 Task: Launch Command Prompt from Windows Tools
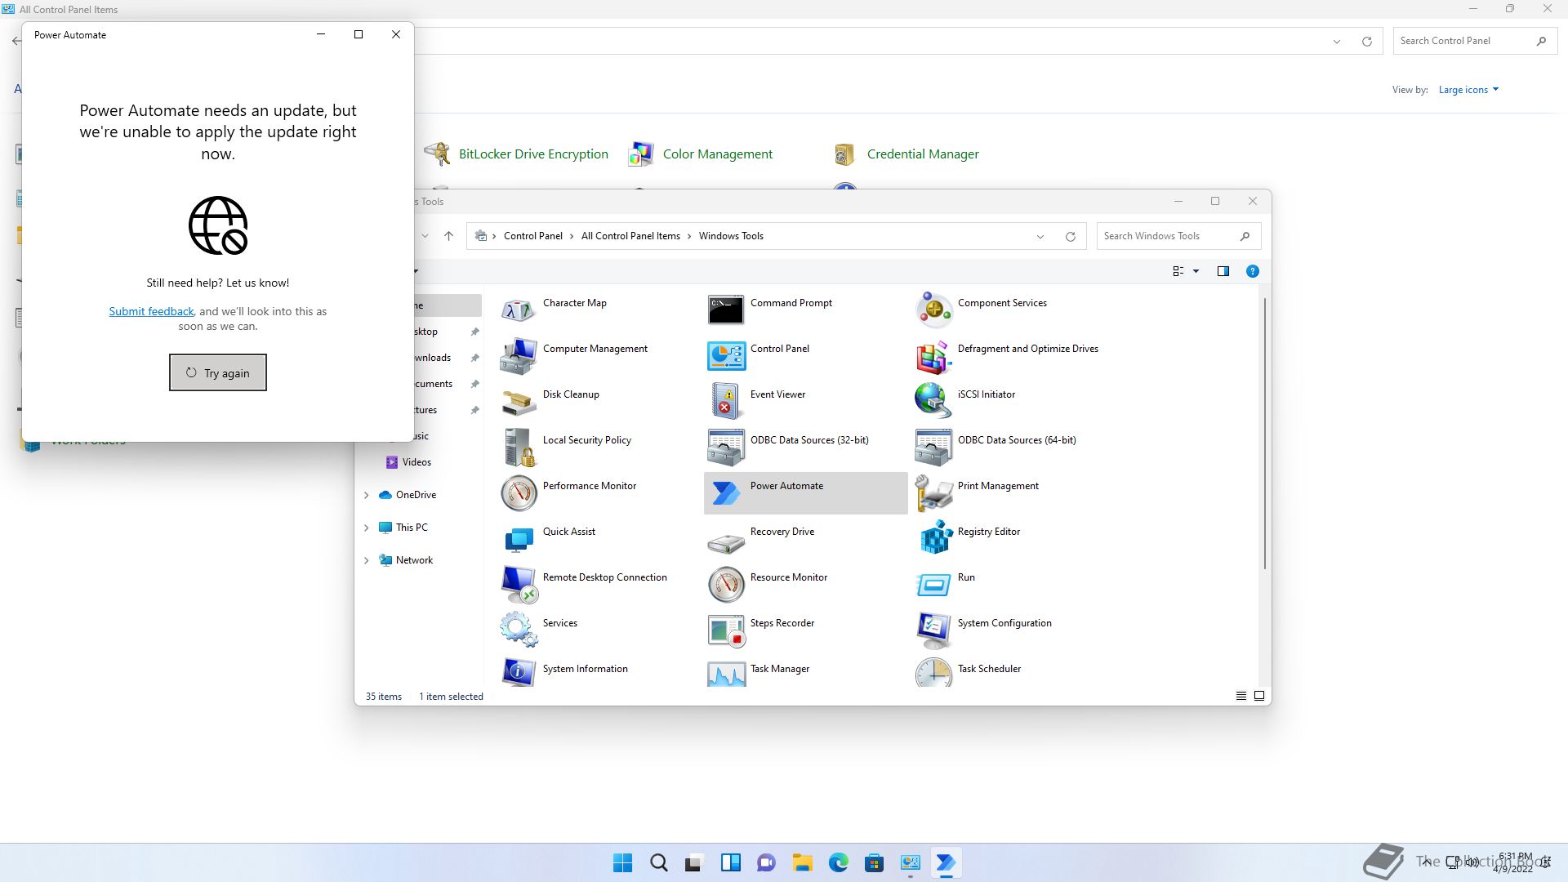726,310
